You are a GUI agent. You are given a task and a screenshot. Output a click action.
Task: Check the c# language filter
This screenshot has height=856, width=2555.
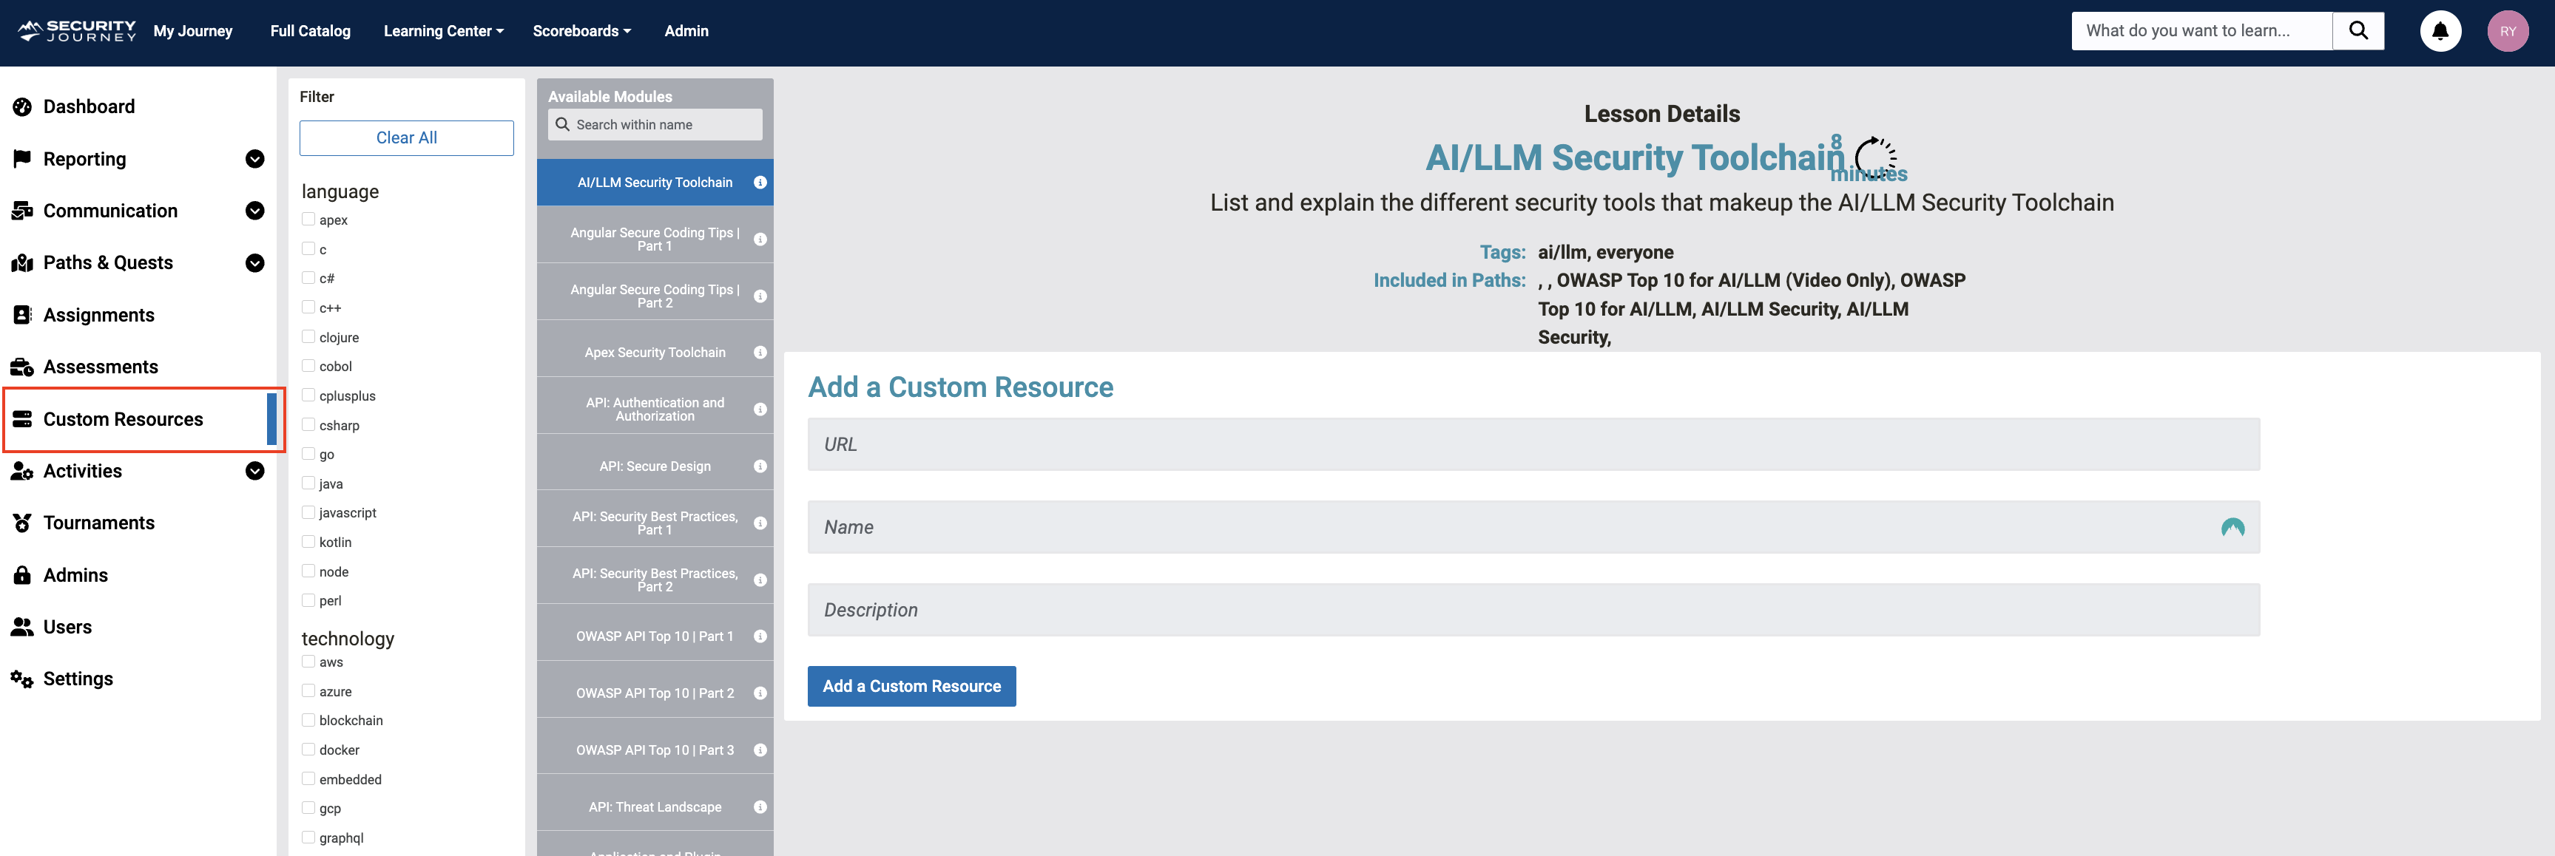(308, 277)
